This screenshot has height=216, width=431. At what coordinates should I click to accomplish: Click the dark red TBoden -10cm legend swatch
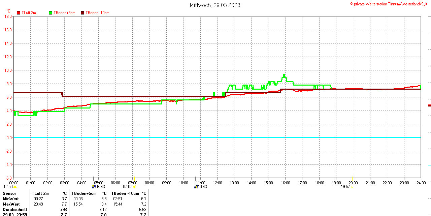tap(82, 13)
